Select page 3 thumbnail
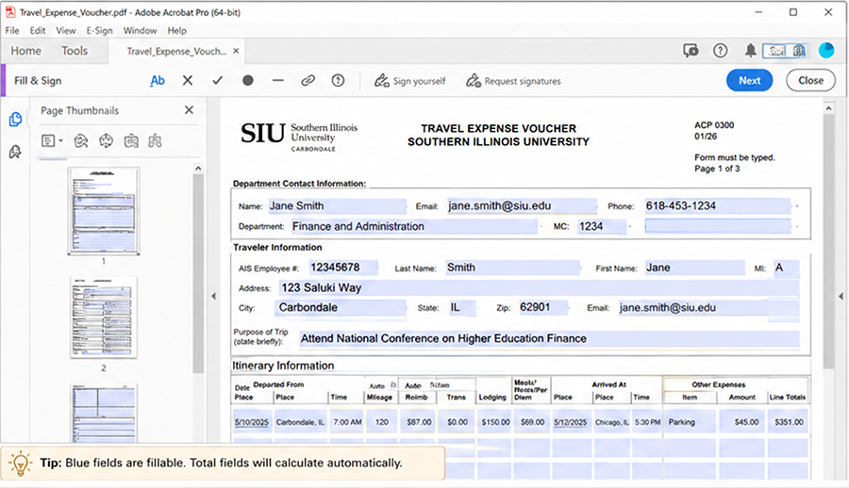Viewport: 849px width, 488px height. pyautogui.click(x=104, y=414)
